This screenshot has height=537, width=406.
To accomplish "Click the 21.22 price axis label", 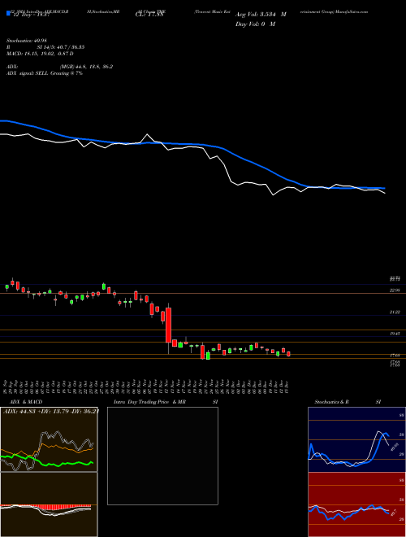I will click(395, 312).
